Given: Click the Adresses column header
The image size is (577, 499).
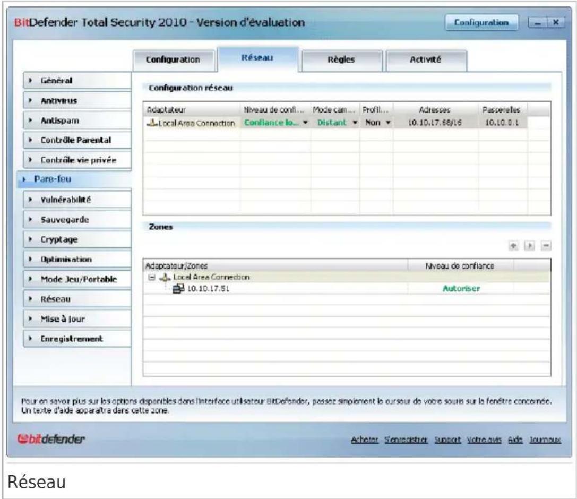Looking at the screenshot, I should click(x=435, y=110).
